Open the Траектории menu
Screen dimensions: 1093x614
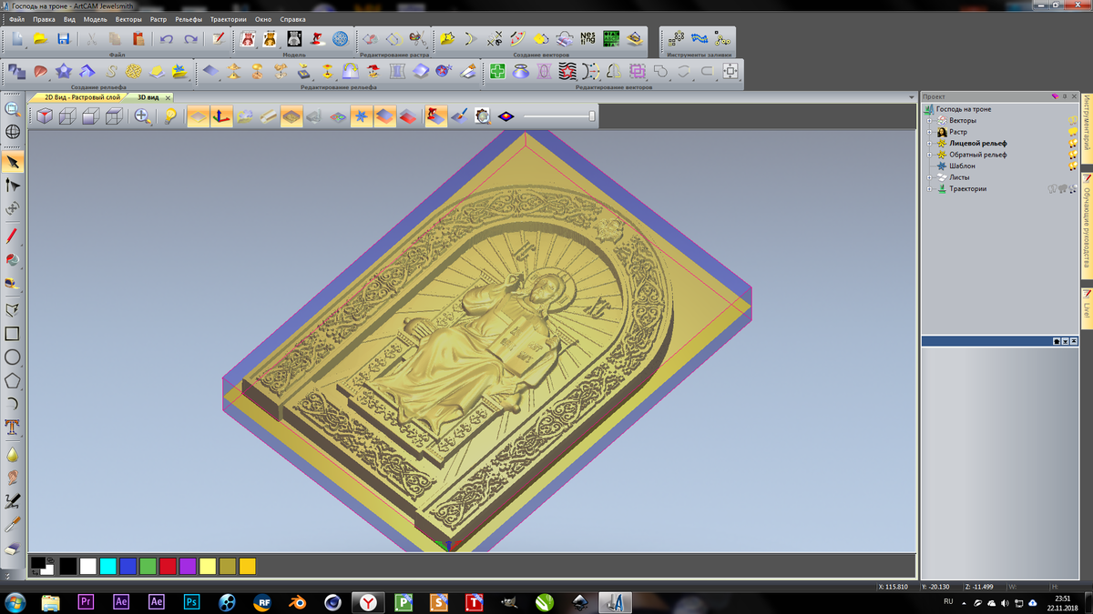[x=228, y=19]
